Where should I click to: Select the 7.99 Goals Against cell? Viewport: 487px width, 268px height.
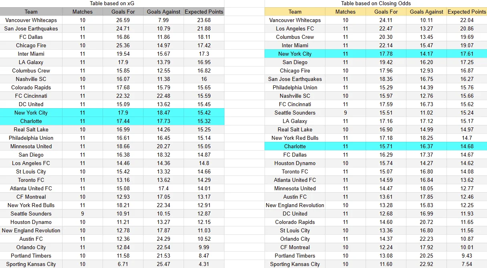[x=164, y=20]
